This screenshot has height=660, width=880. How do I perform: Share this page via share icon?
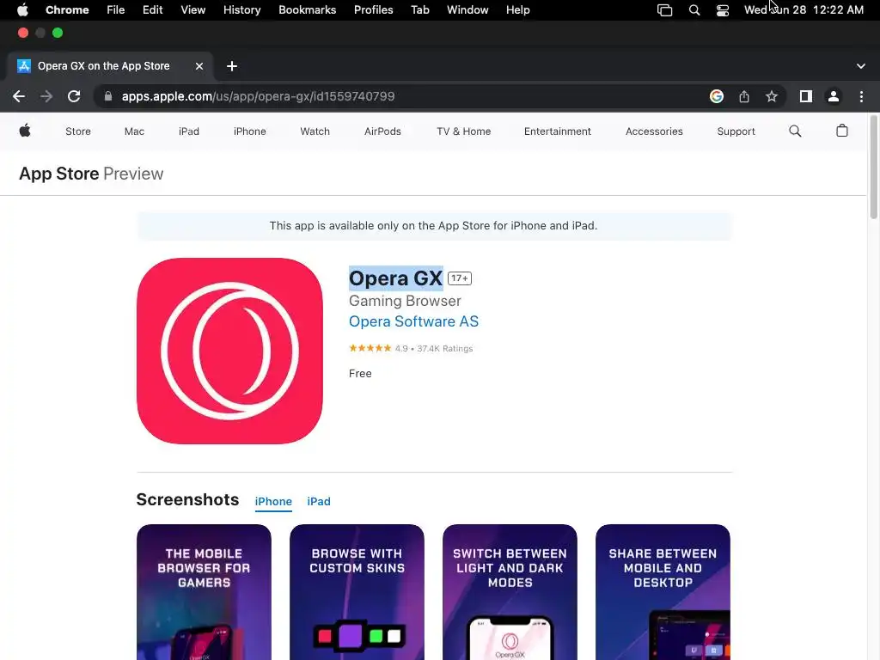(x=744, y=96)
